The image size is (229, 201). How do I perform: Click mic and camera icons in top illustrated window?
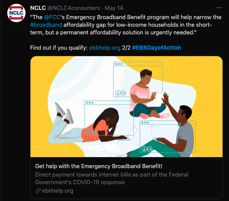[x=120, y=93]
